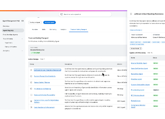Screen dimensions: 165x119
Task: Open Internal Mobility Agent link
Action: click(x=139, y=63)
